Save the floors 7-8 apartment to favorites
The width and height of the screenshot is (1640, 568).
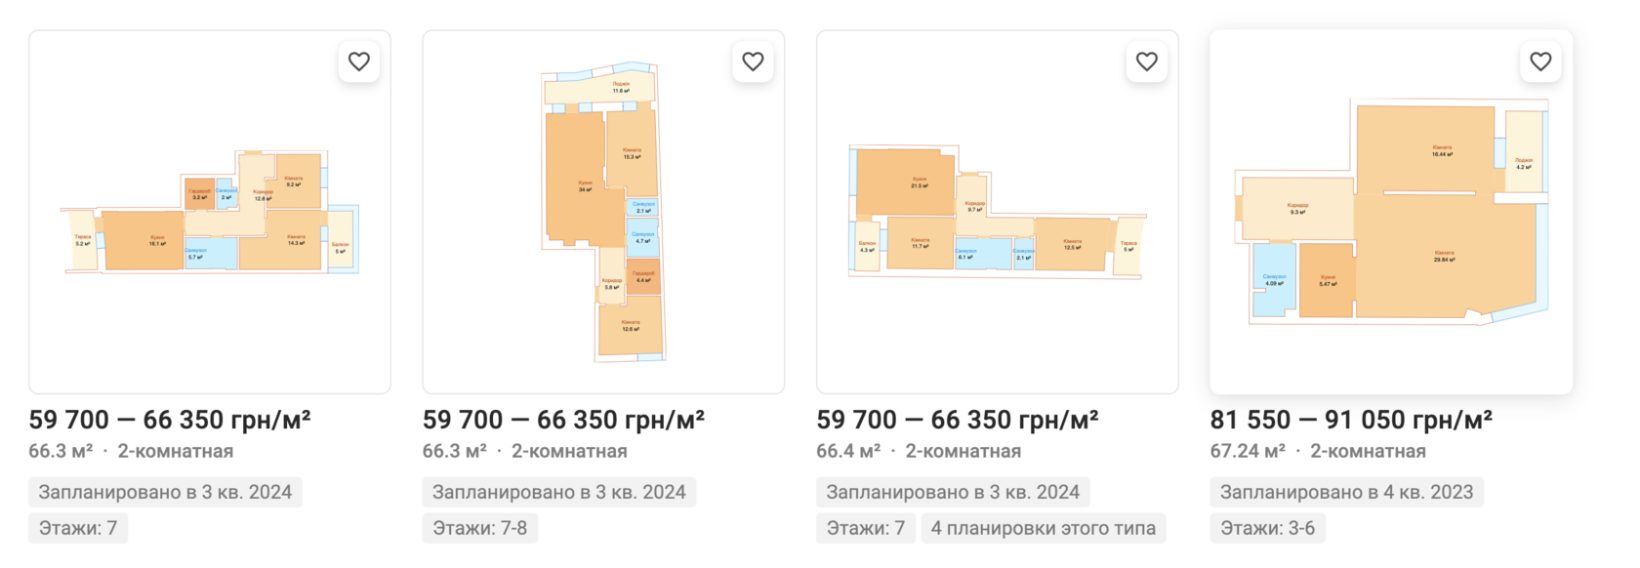tap(753, 61)
